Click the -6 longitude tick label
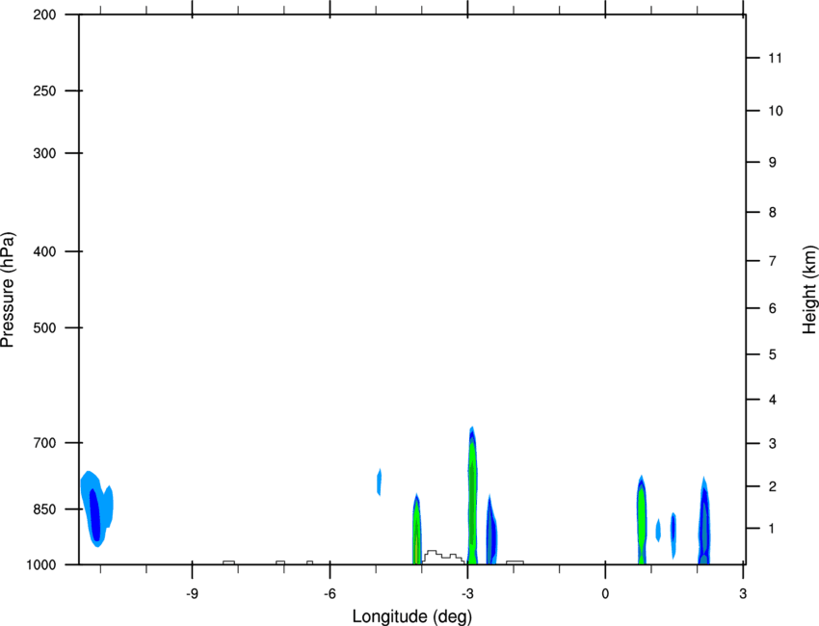Viewport: 819px width, 626px height. (330, 594)
